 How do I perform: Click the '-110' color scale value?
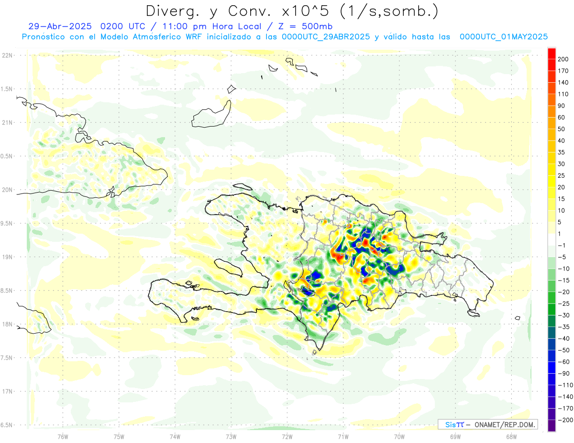[565, 385]
